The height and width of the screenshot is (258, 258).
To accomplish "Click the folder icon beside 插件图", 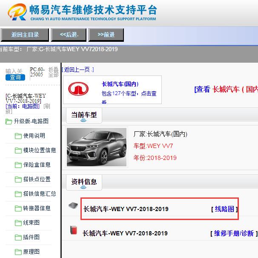I will click(x=18, y=238).
